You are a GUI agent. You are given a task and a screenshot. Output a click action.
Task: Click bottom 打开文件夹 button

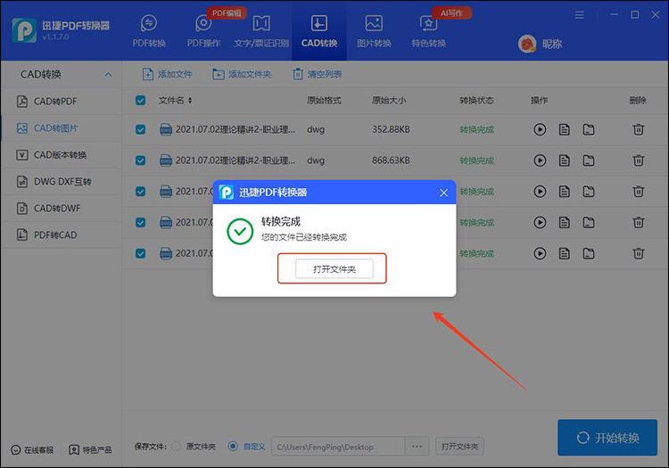coord(459,447)
